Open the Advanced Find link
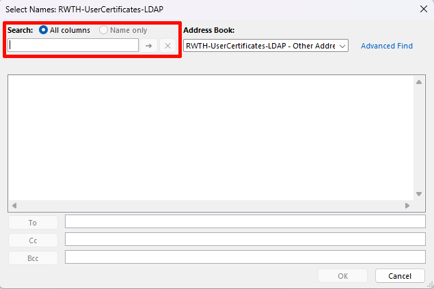The width and height of the screenshot is (434, 289). [x=387, y=46]
